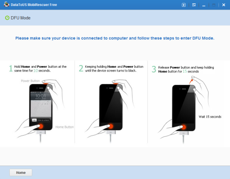Viewport: 230px width, 179px height.
Task: Click the step 3 phone illustration
Action: (184, 108)
